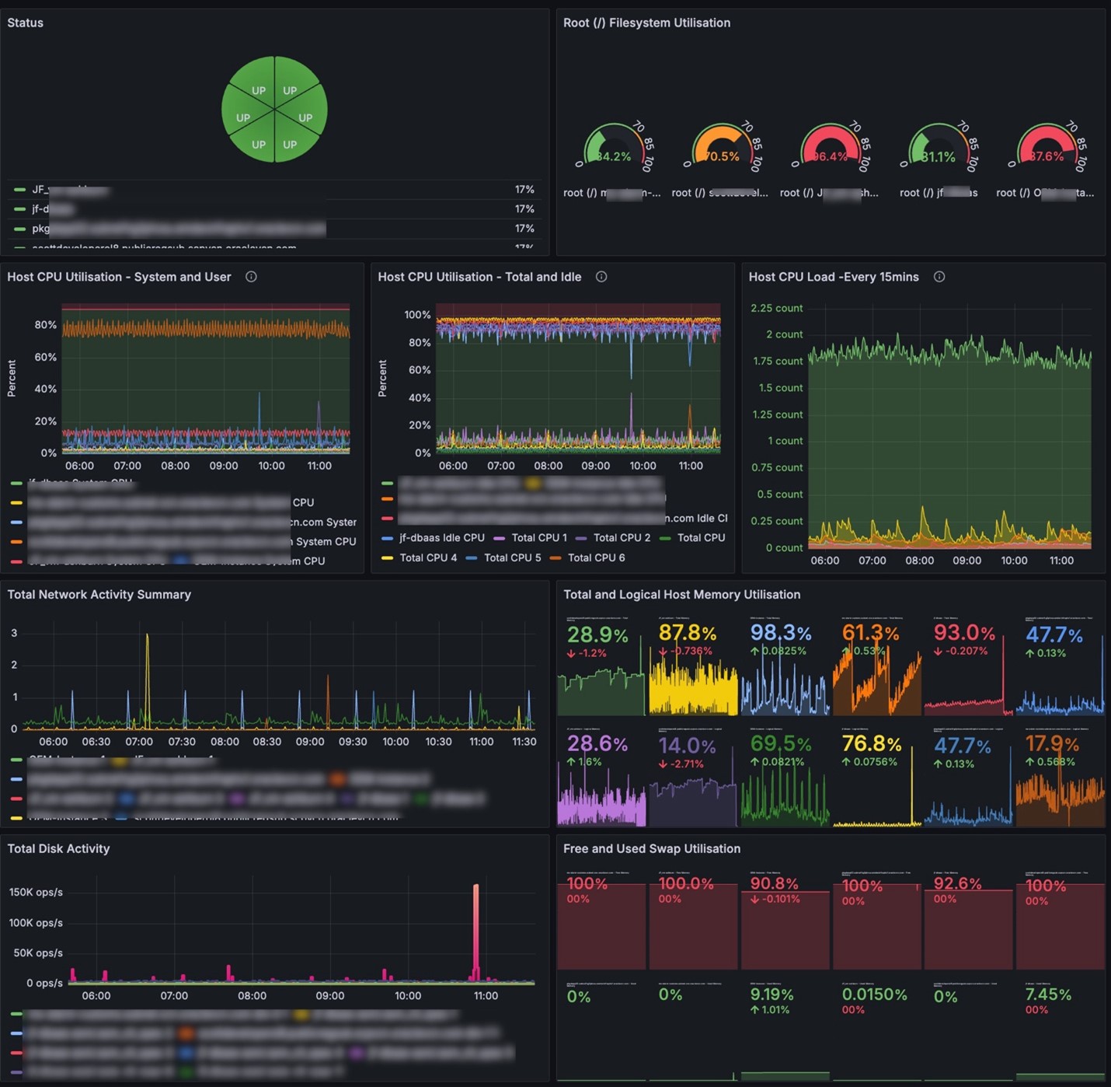This screenshot has width=1111, height=1087.
Task: Select the 70.5% orange filesystem gauge
Action: coord(722,147)
